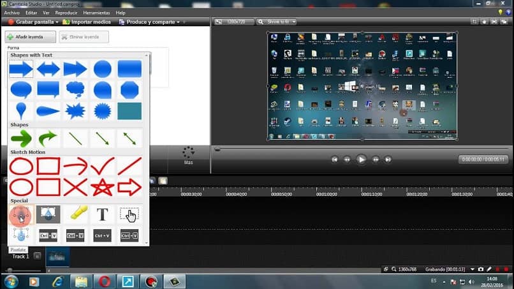Toggle the Track 1 lock icon

pyautogui.click(x=37, y=256)
